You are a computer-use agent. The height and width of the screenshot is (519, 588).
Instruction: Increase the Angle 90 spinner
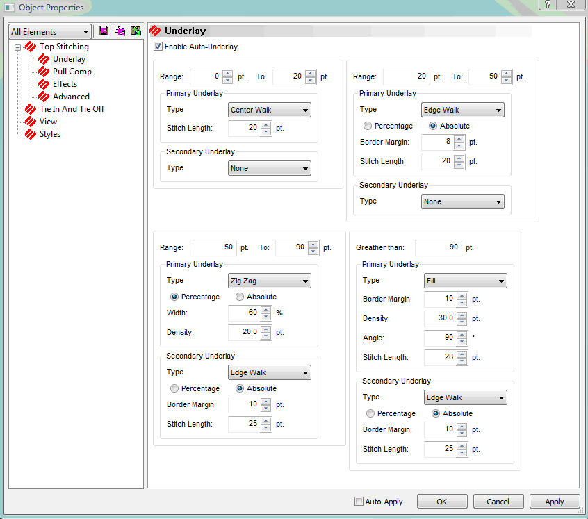click(x=462, y=335)
